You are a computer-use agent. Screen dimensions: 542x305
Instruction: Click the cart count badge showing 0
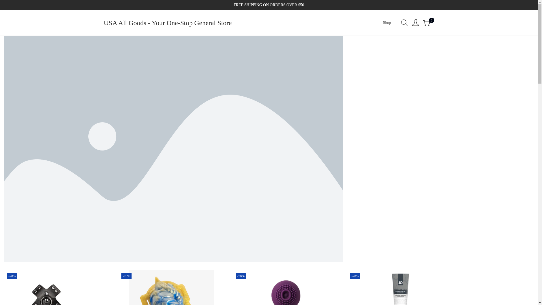(x=431, y=20)
